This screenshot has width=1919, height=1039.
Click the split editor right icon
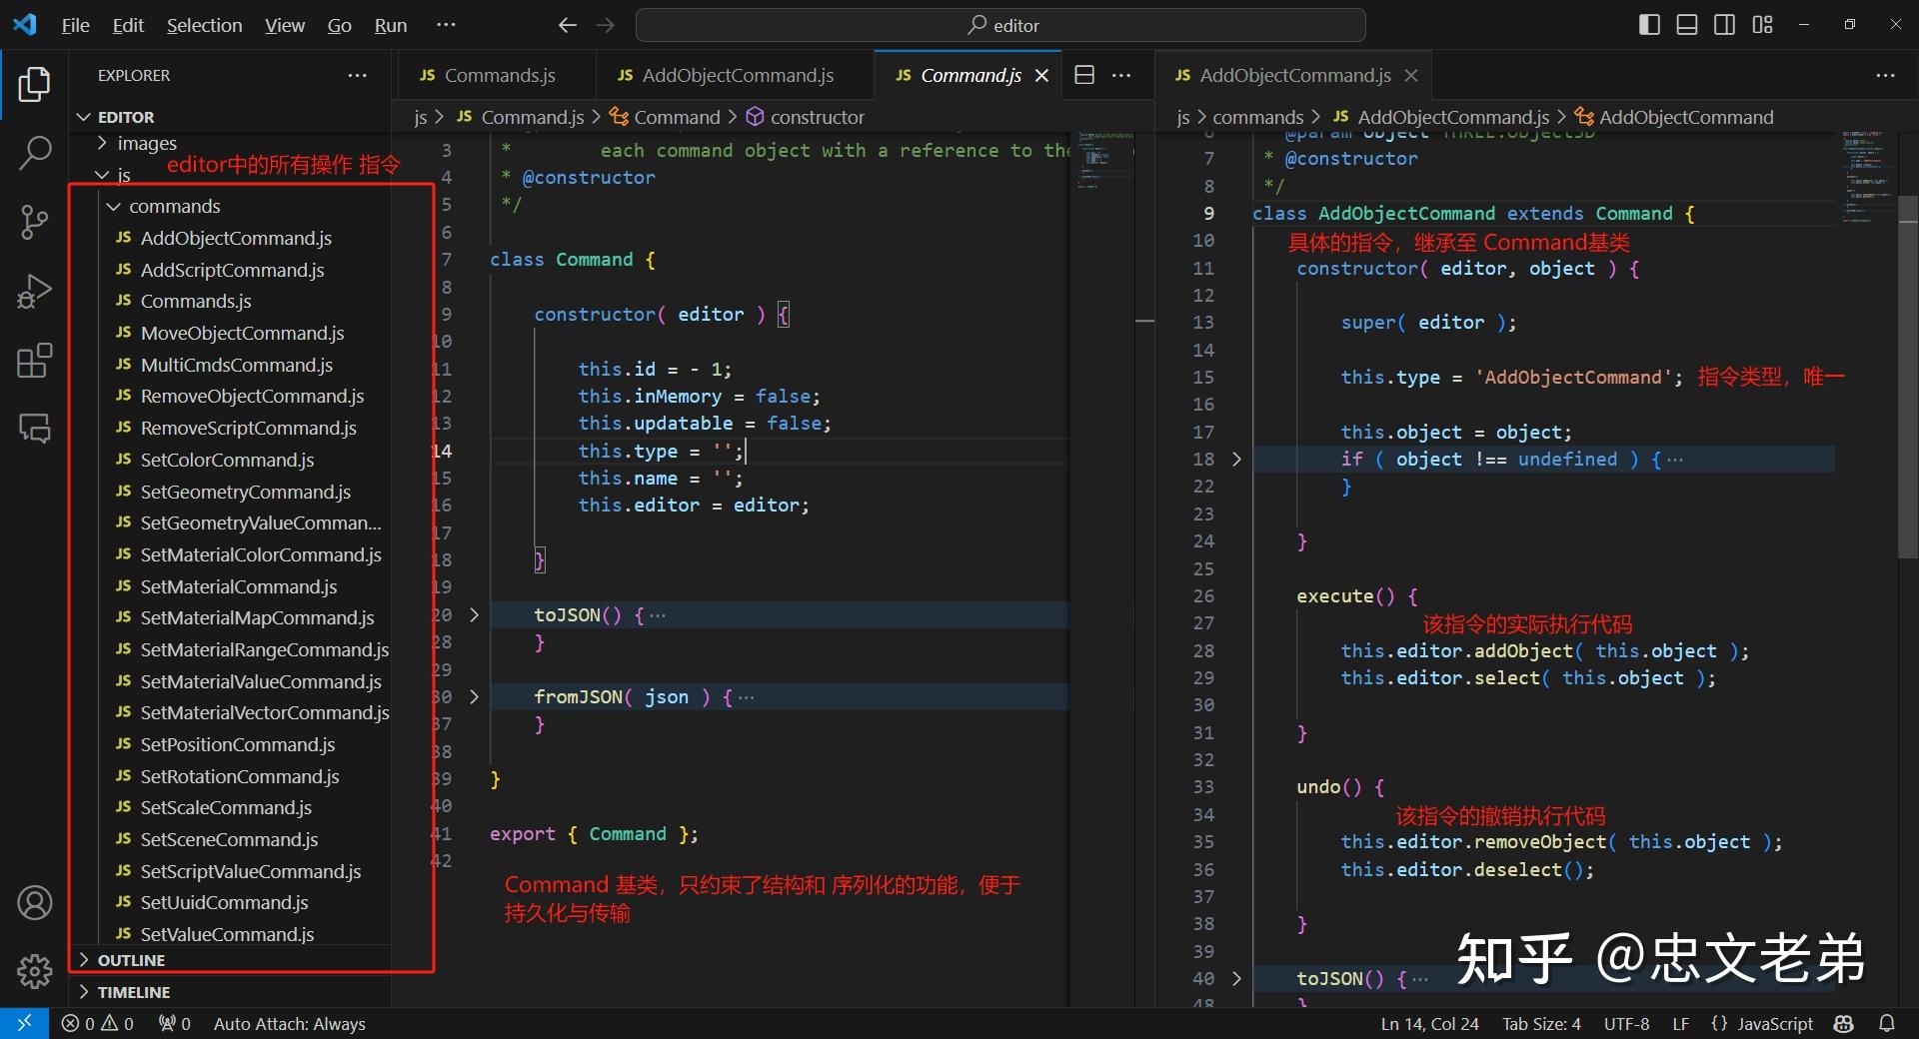coord(1084,76)
